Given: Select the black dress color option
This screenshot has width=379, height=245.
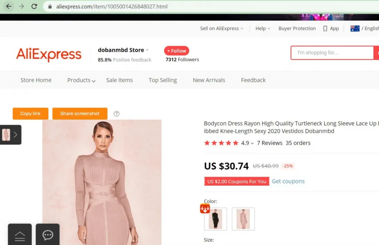Looking at the screenshot, I should [215, 219].
